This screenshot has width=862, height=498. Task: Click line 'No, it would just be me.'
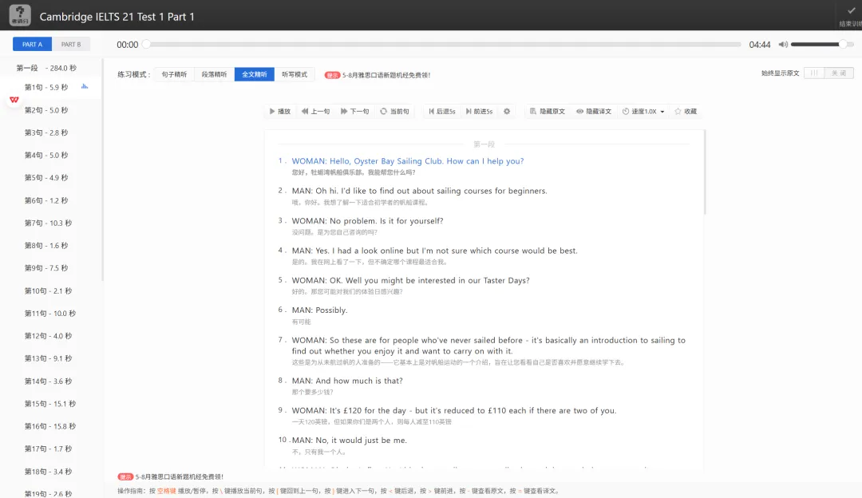(349, 440)
